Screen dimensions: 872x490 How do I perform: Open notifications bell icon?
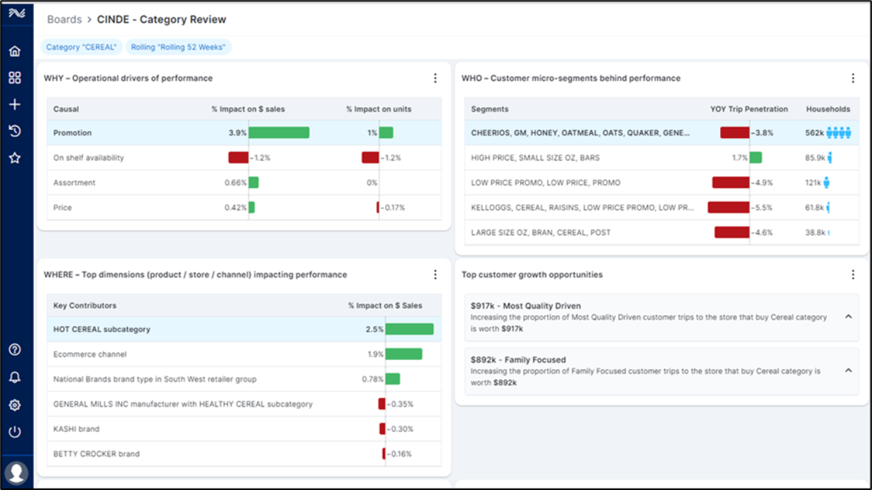tap(14, 378)
